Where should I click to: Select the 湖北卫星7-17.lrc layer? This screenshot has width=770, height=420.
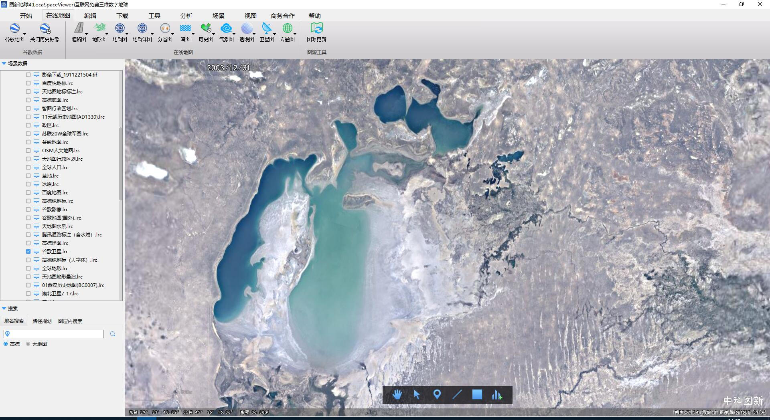click(x=60, y=293)
